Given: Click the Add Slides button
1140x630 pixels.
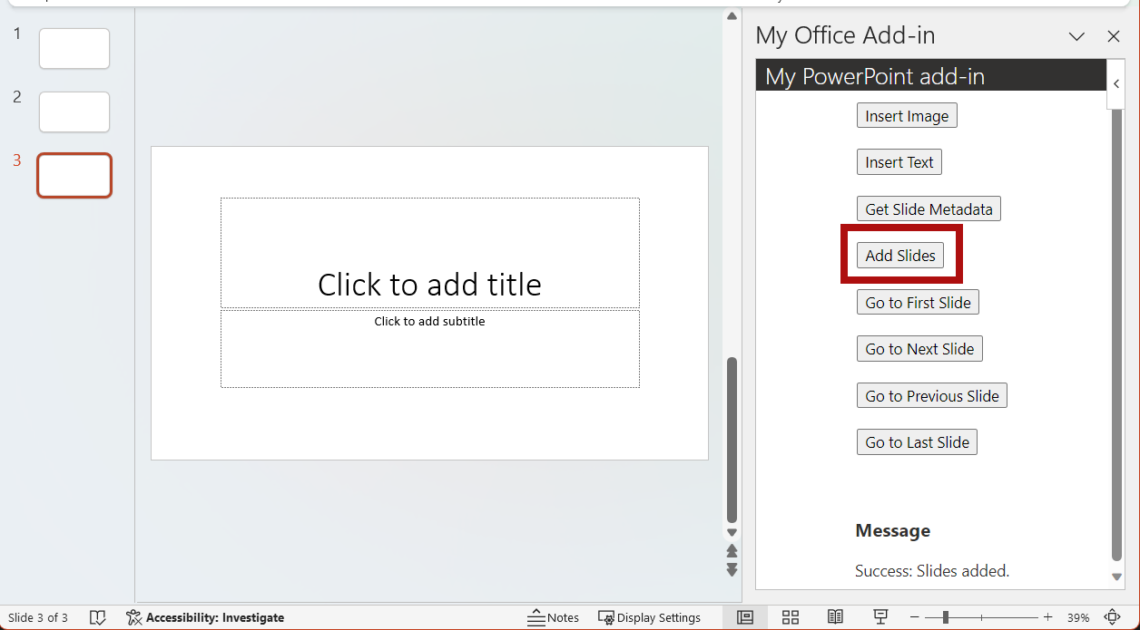Looking at the screenshot, I should [x=900, y=255].
